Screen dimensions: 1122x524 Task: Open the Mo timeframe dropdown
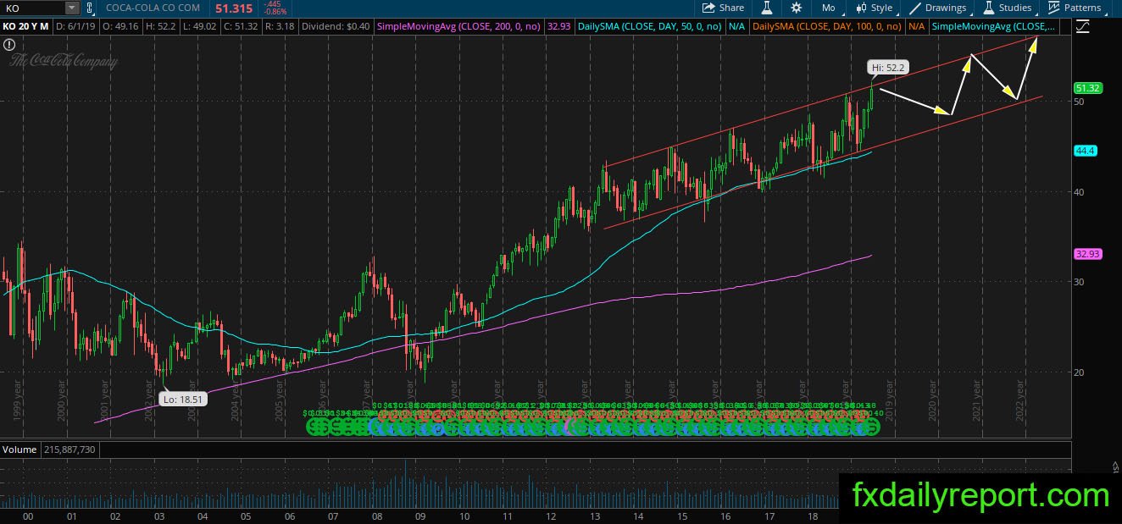pos(828,8)
